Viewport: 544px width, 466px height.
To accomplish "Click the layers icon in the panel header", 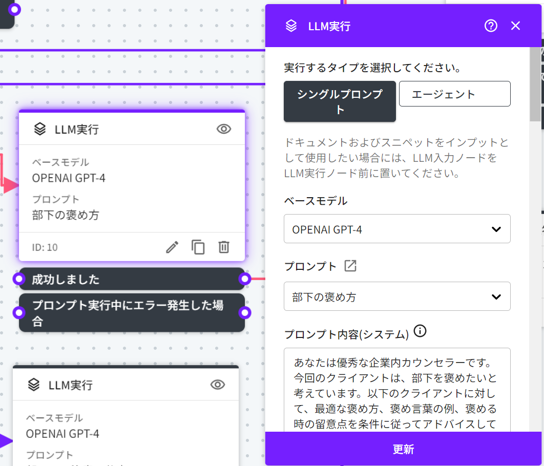I will point(291,26).
